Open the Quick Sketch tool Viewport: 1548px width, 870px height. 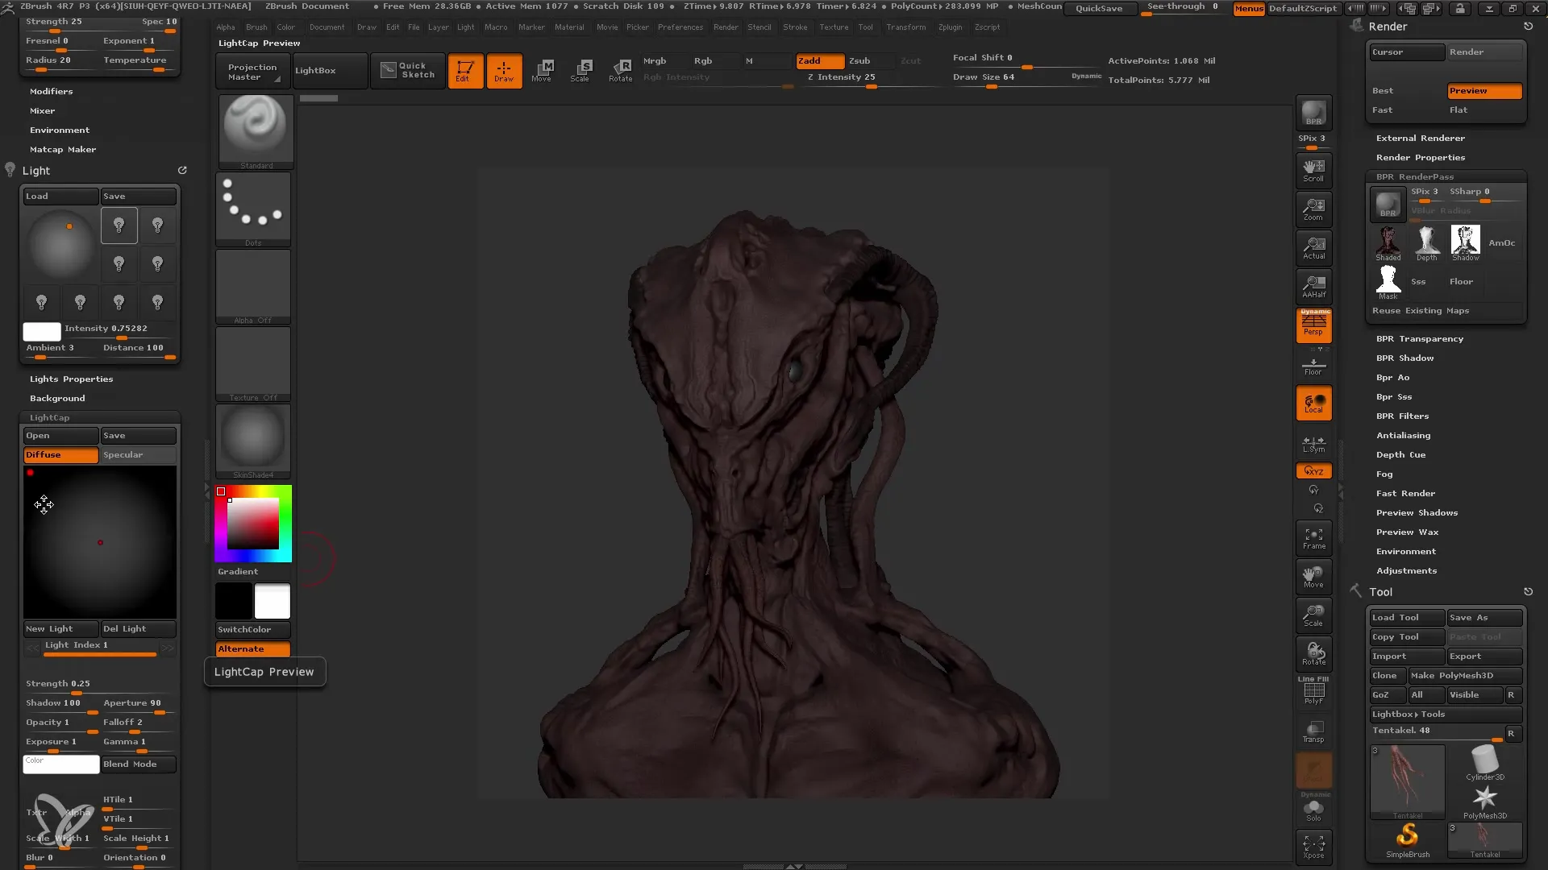[x=408, y=71]
